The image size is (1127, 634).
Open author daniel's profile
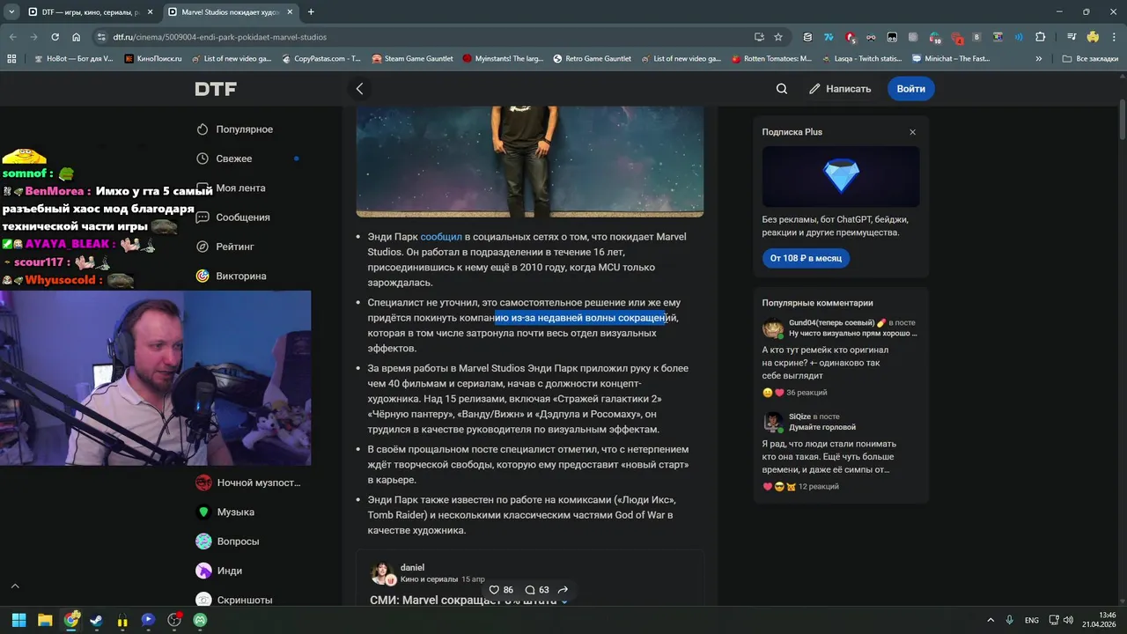click(412, 568)
